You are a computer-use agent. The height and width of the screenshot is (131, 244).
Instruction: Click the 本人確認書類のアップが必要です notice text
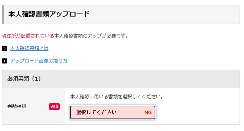tap(91, 36)
